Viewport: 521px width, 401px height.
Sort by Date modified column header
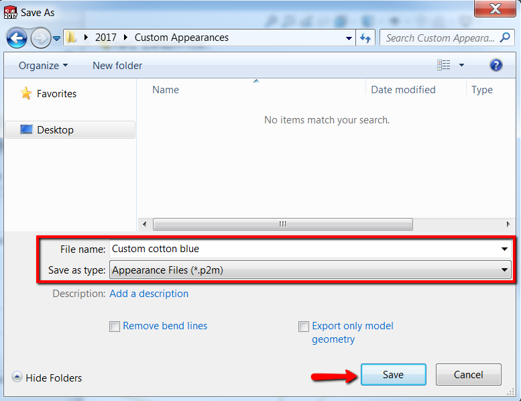coord(403,89)
